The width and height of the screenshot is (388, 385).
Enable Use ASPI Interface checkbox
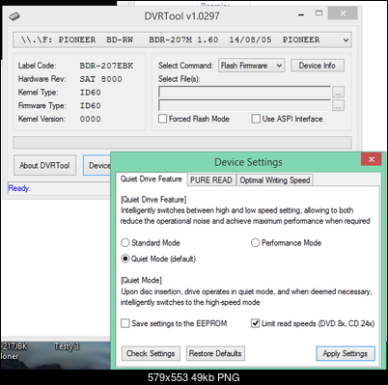(x=256, y=119)
